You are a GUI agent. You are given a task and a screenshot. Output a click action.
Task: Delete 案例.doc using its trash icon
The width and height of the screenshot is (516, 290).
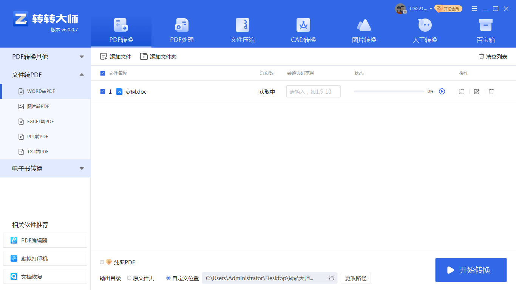coord(491,91)
